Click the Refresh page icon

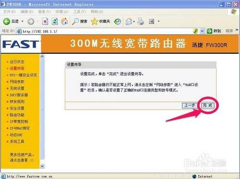[55, 21]
